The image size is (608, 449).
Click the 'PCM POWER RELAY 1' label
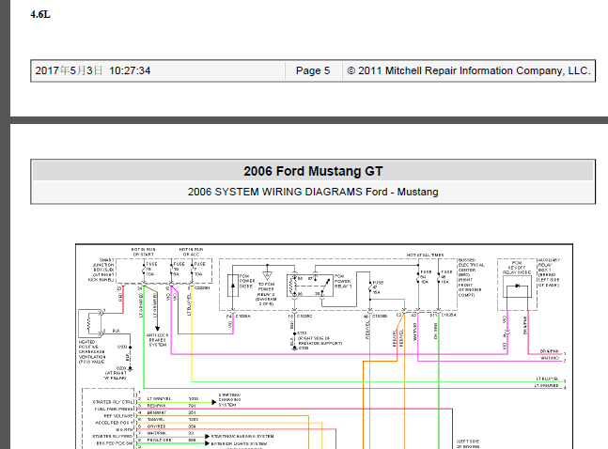pos(343,281)
